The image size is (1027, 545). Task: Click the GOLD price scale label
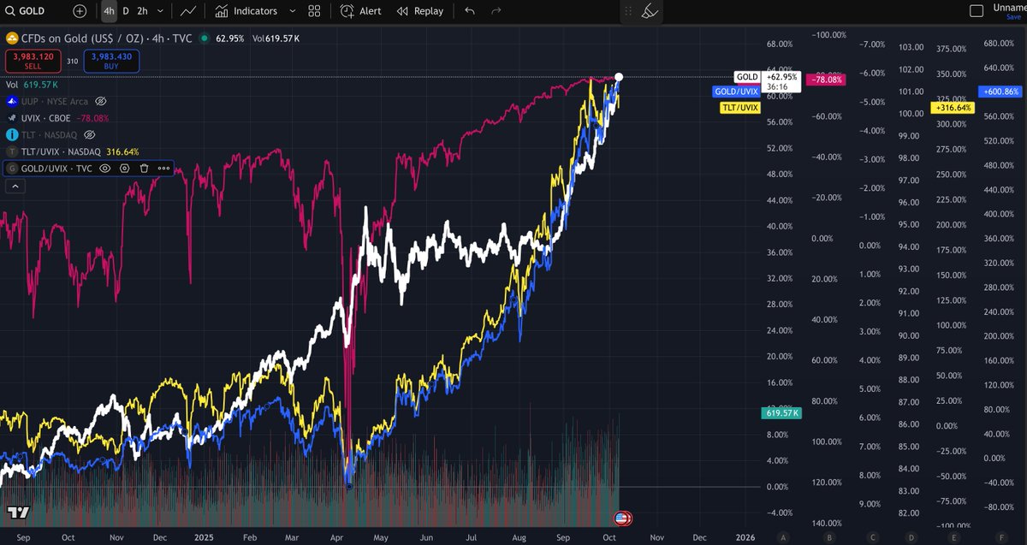pyautogui.click(x=747, y=77)
